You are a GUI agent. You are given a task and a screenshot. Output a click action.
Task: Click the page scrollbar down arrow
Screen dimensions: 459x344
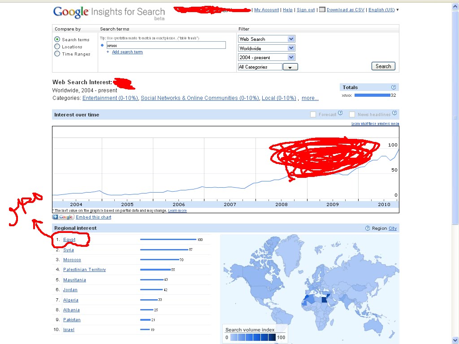(x=455, y=340)
